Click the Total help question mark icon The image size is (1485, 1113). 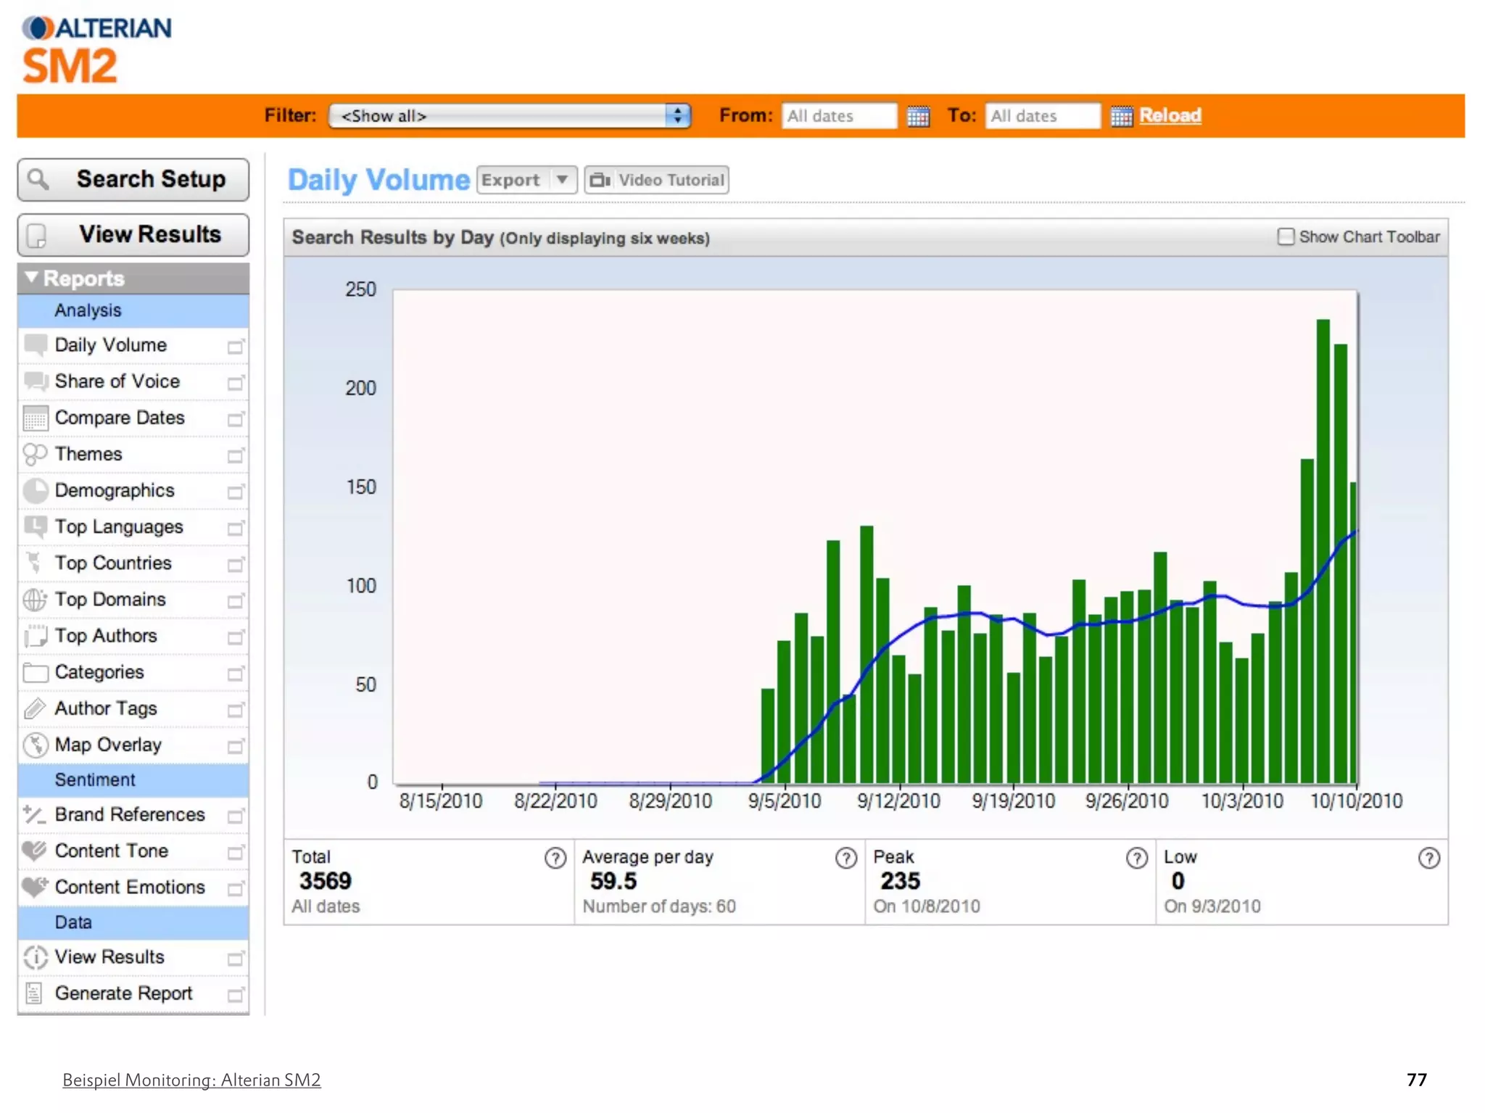(x=555, y=858)
